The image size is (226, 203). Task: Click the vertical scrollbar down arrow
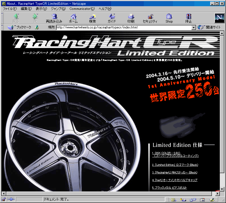click(x=222, y=189)
